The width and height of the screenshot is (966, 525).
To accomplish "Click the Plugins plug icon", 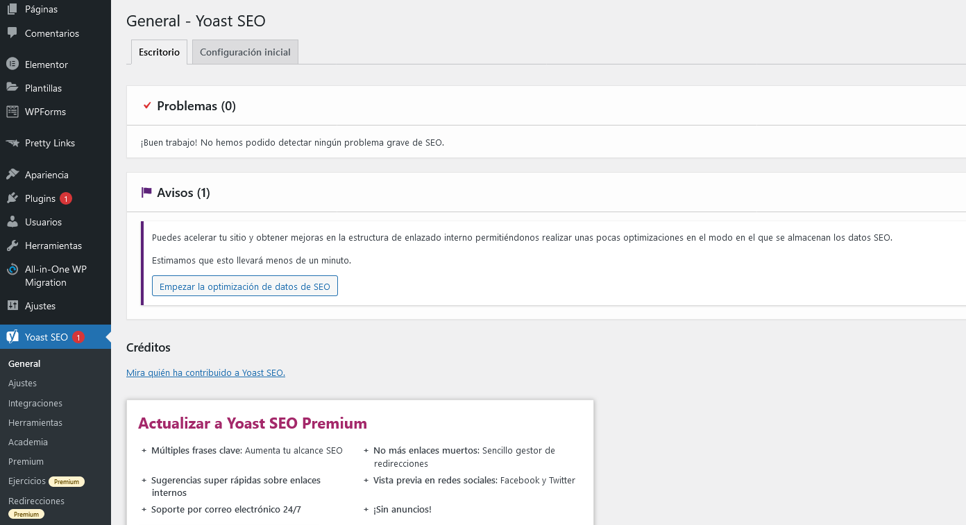I will pyautogui.click(x=12, y=198).
